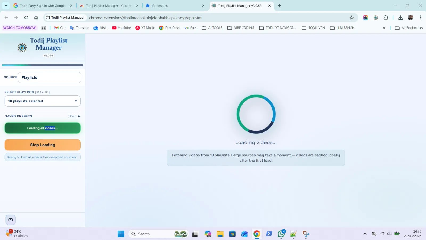Click the battery icon in system tray

pos(397,234)
